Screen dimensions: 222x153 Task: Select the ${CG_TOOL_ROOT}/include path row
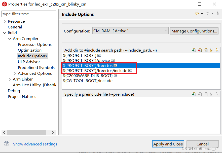[141, 81]
